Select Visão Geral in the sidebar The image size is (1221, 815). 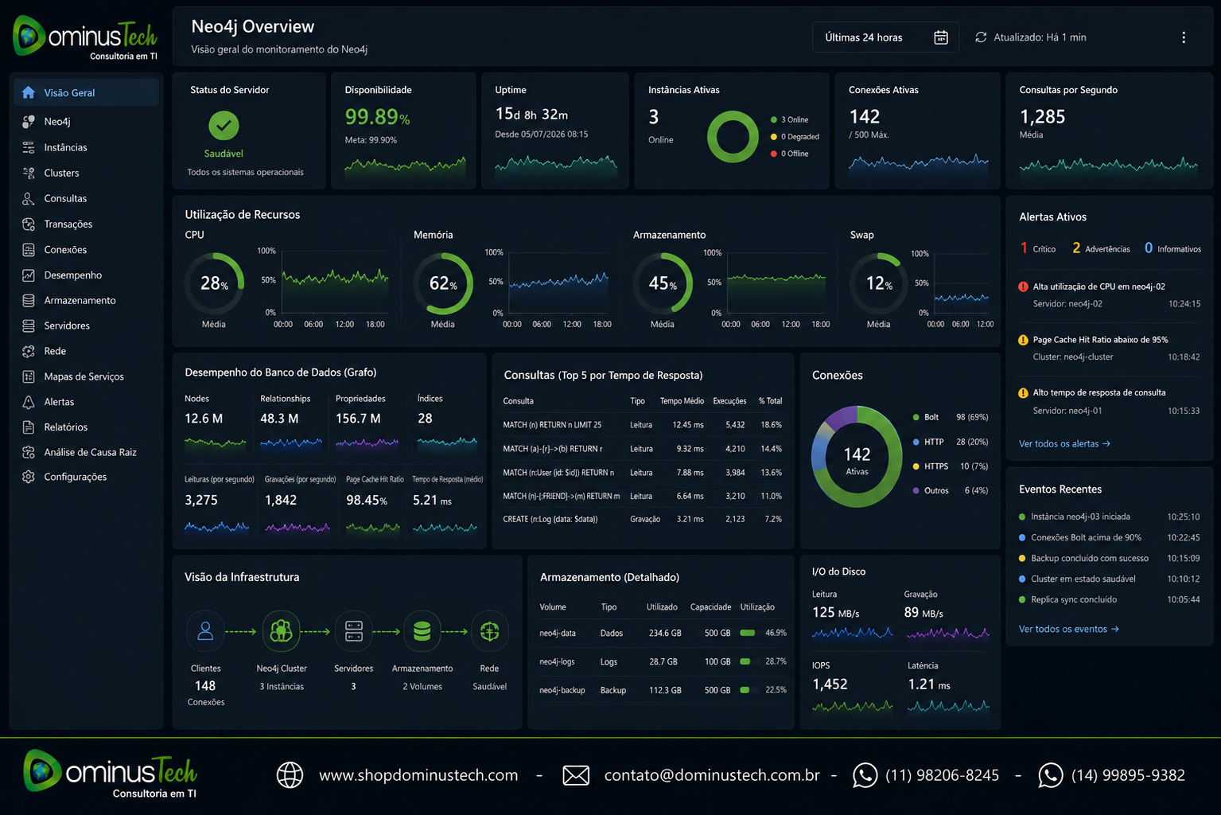(86, 92)
